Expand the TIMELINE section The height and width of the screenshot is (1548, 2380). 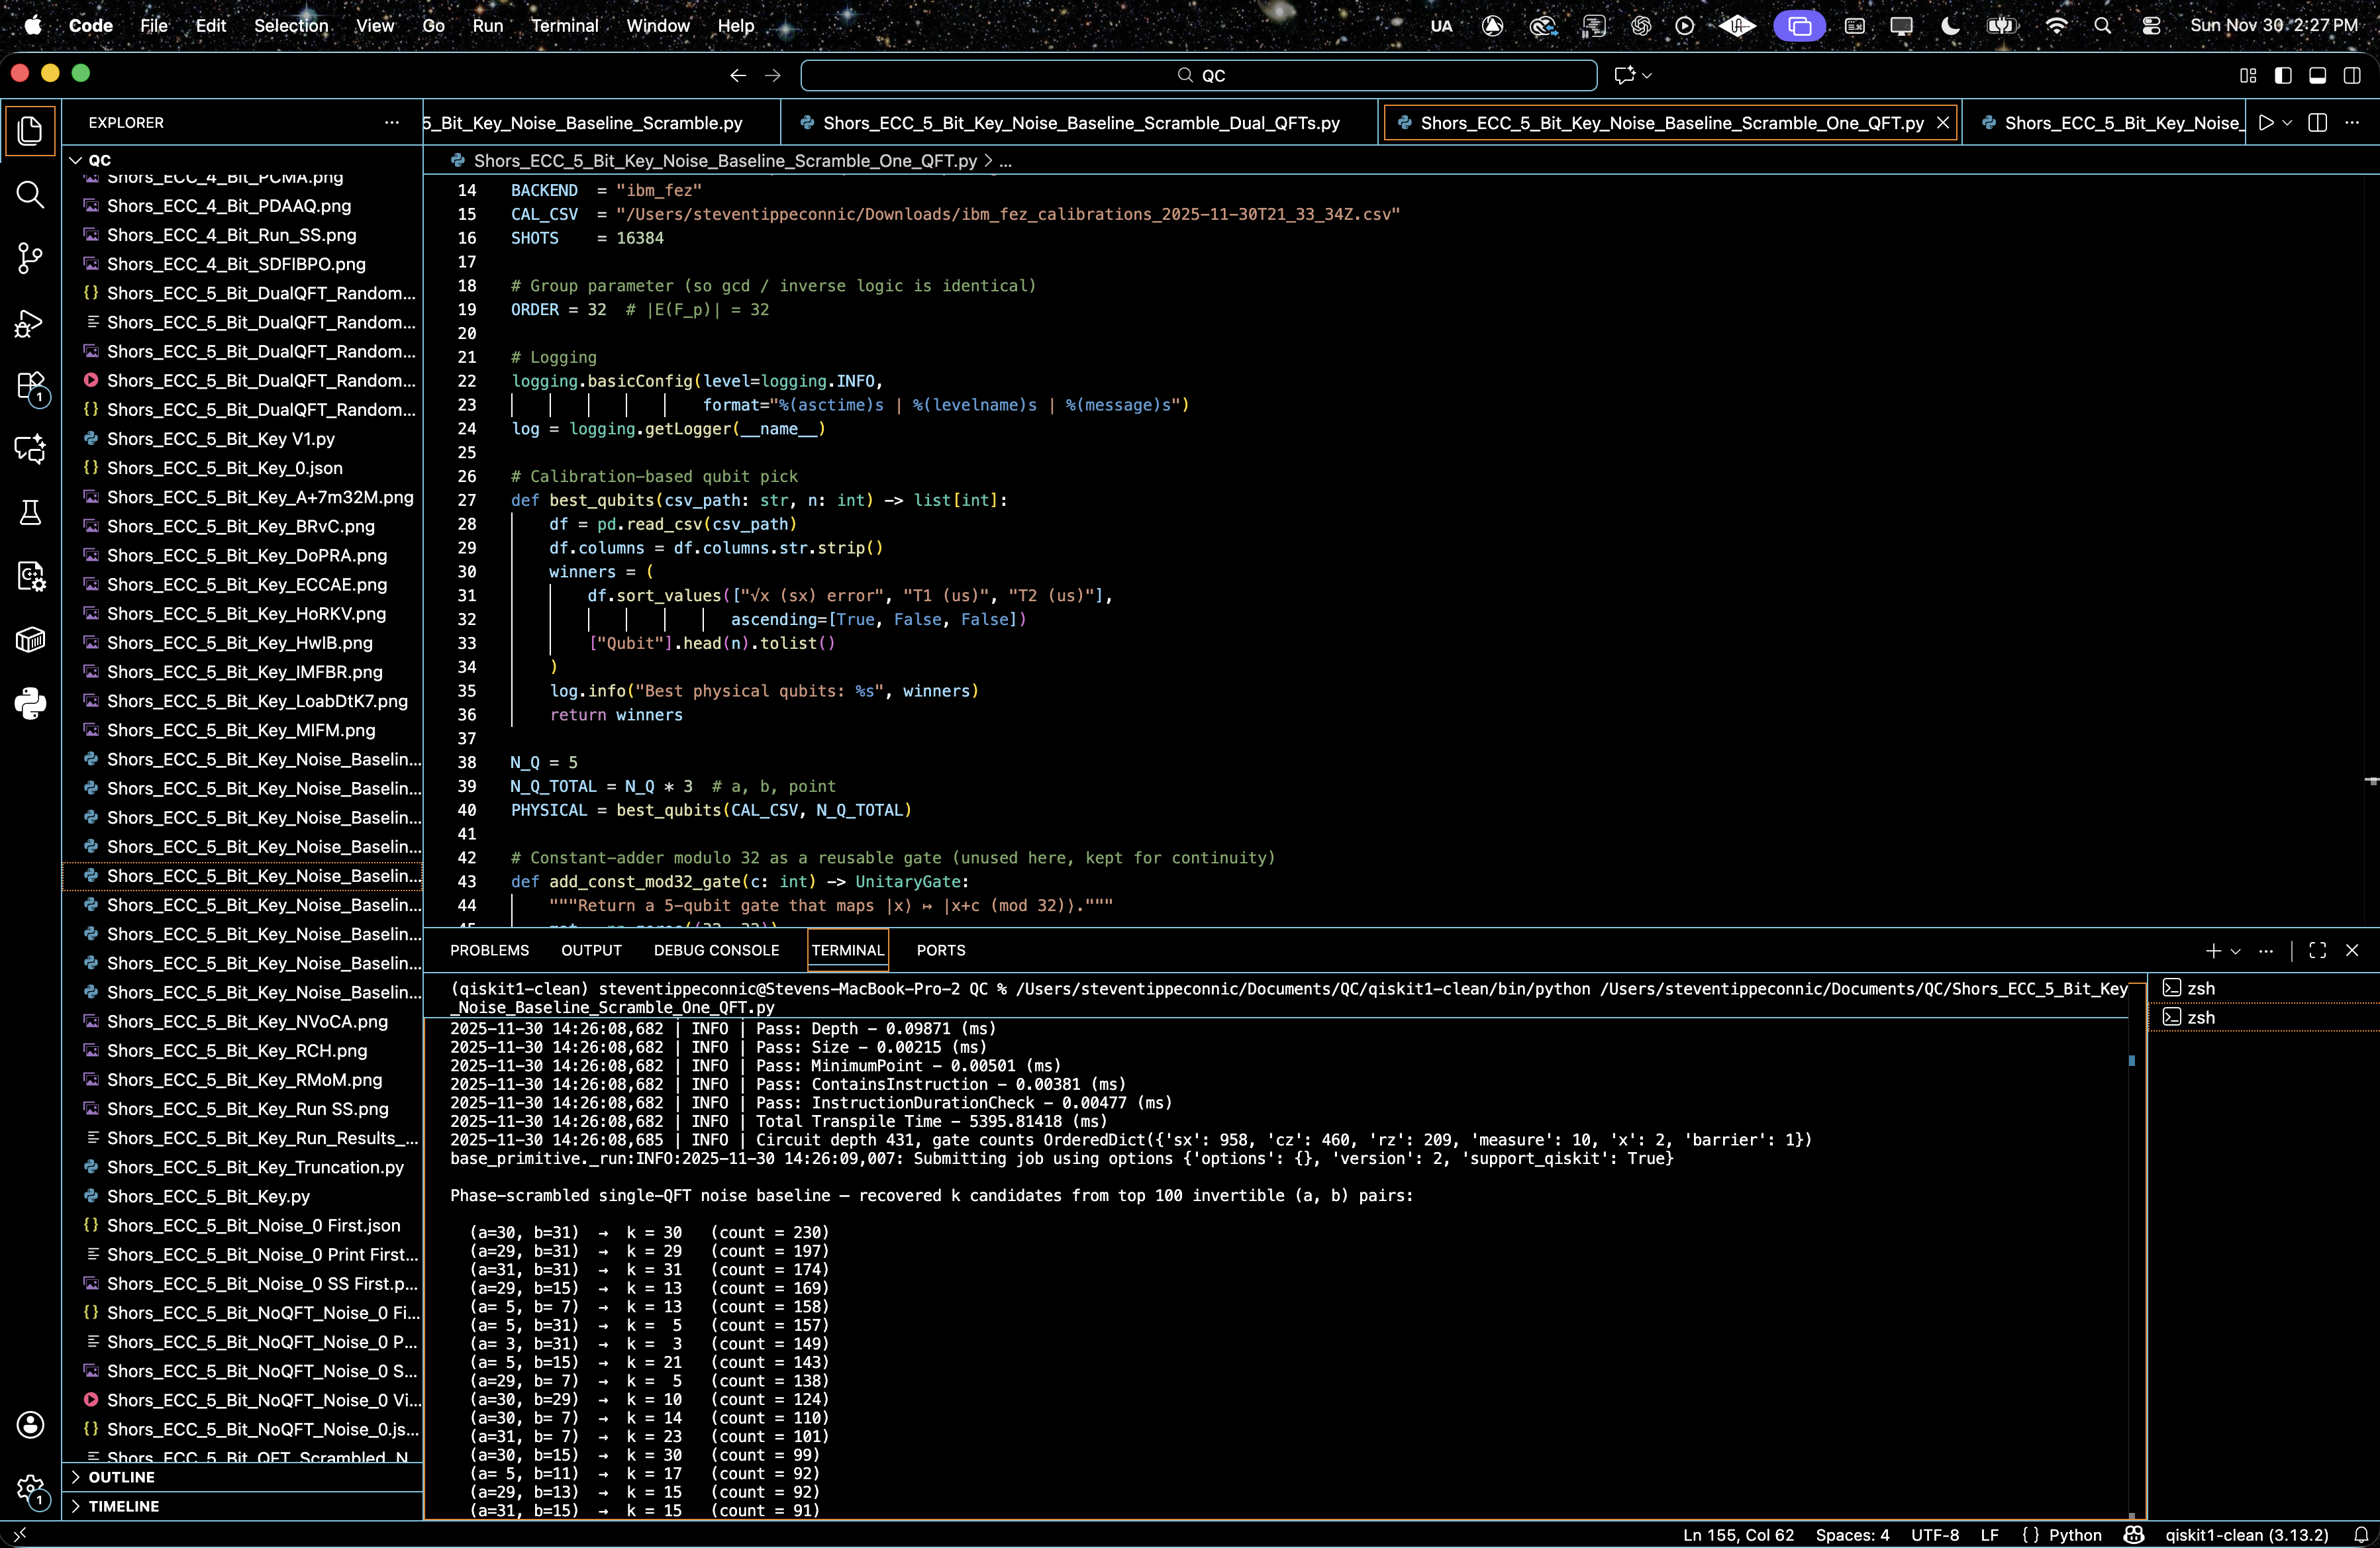click(123, 1506)
